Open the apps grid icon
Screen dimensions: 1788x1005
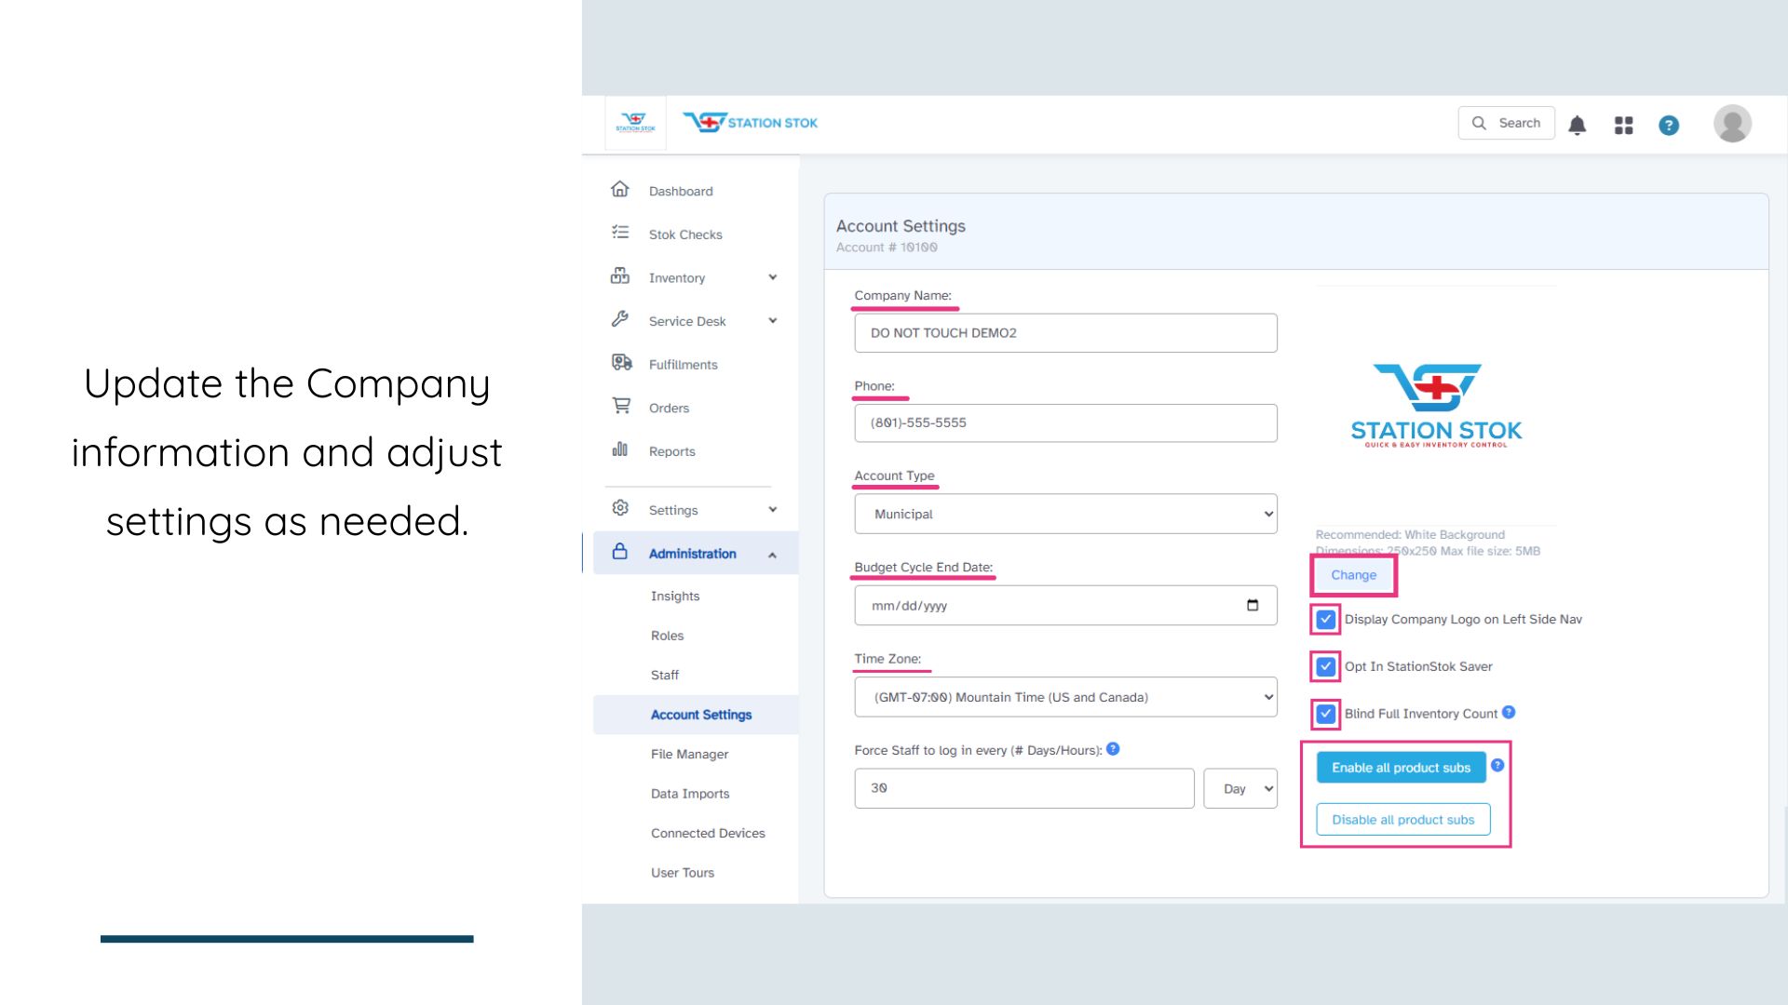[x=1623, y=125]
